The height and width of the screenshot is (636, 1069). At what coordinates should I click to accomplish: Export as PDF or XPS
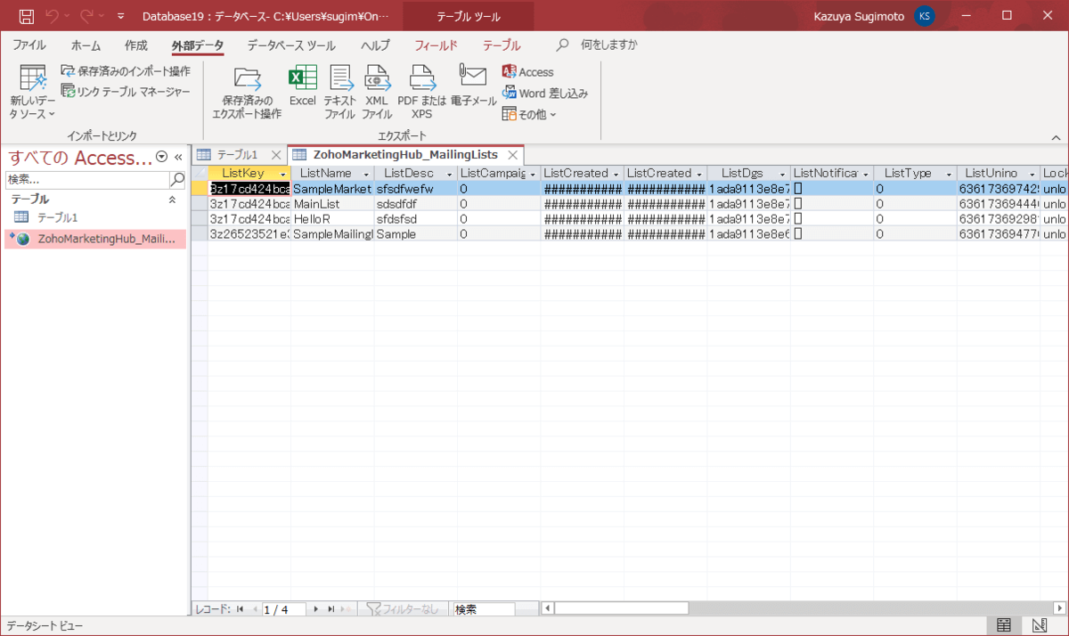421,93
